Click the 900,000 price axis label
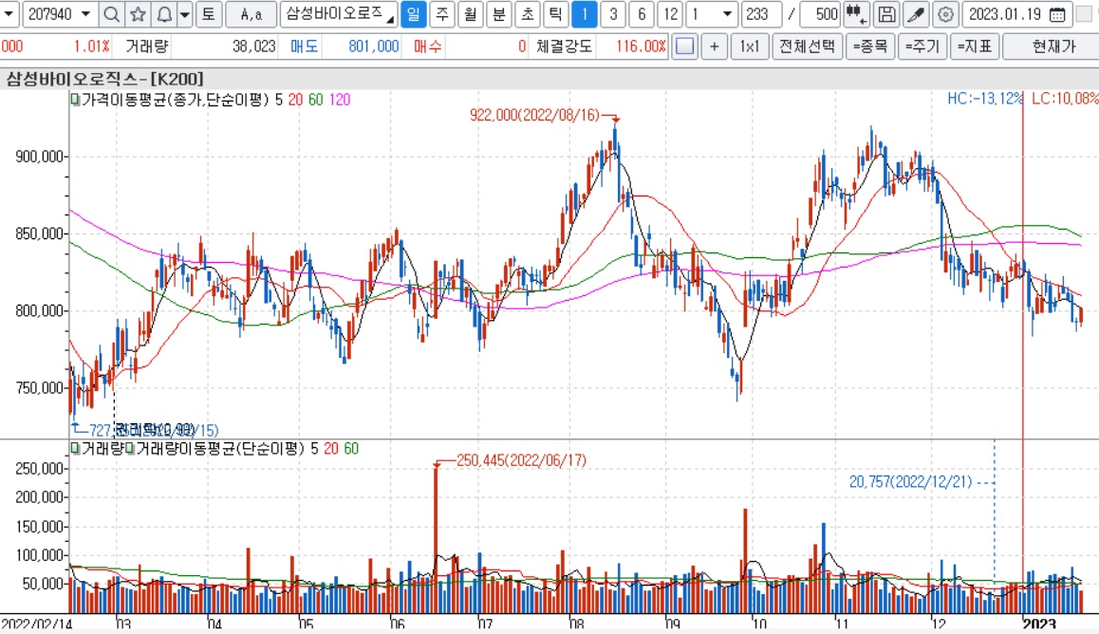 39,157
